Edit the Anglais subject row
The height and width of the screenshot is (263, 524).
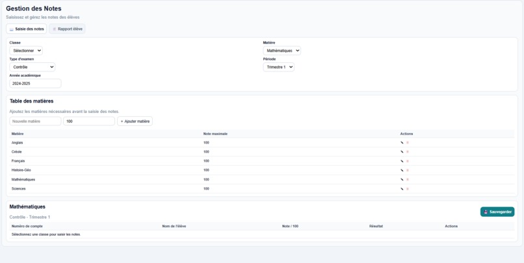[x=402, y=142]
